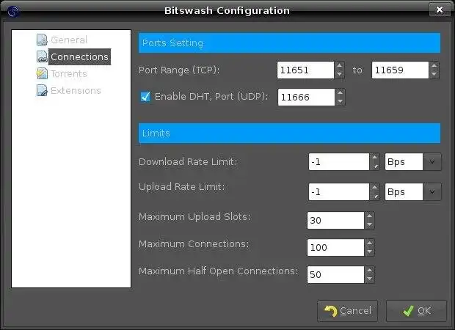455x330 pixels.
Task: Decrease Maximum Half Open Connections value
Action: point(369,279)
